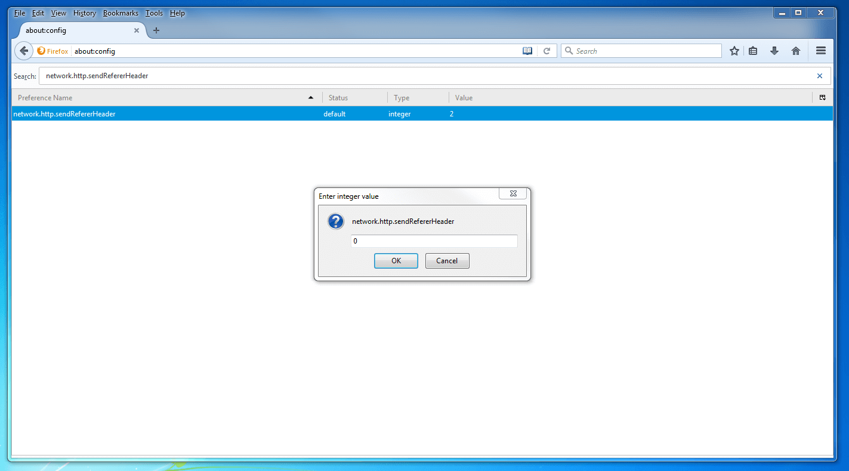Click the back arrow navigation button

pos(23,51)
